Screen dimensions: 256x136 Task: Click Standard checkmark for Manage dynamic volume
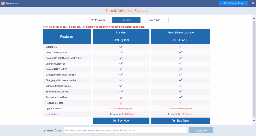pos(121,86)
